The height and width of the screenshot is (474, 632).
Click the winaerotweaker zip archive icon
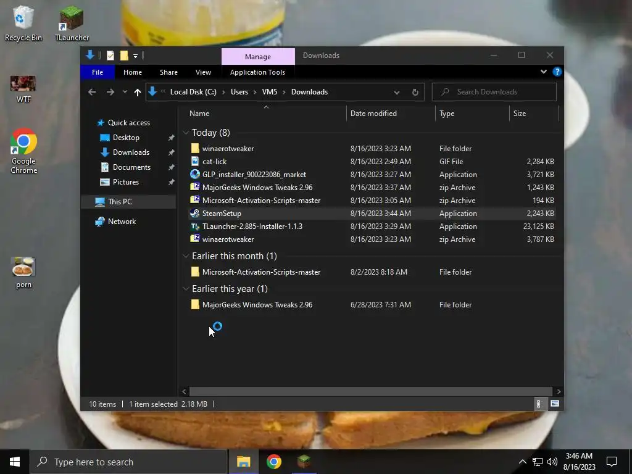pos(194,239)
